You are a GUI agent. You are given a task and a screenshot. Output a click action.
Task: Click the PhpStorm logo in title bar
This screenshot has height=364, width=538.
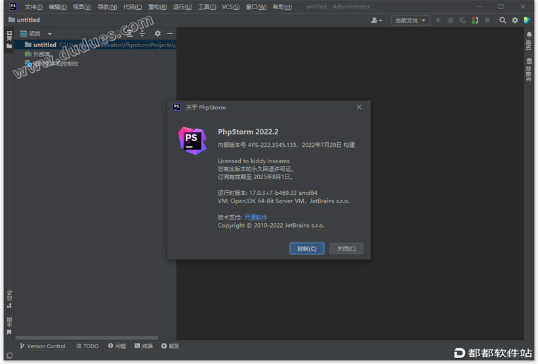click(13, 7)
